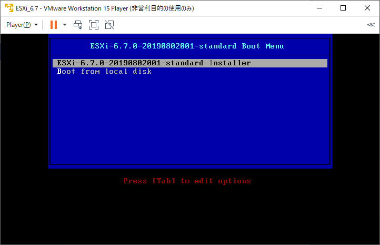Click the VMware Player title bar icon

(x=9, y=8)
